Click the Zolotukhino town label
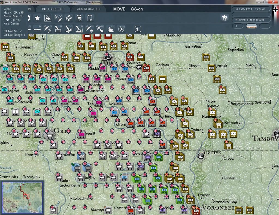The image size is (279, 215). pos(82,198)
